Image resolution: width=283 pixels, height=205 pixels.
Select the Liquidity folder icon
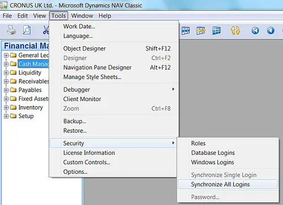(x=13, y=72)
